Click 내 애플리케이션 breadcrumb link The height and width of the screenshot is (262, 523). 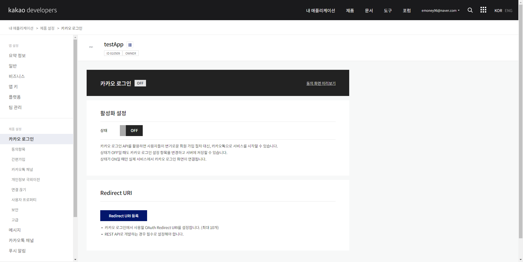21,28
